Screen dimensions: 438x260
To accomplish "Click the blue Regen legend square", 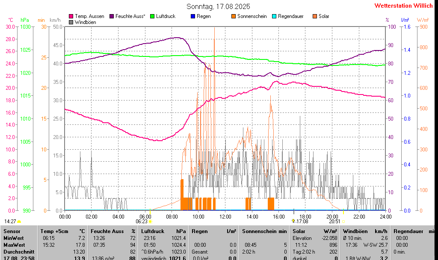I will coord(193,16).
